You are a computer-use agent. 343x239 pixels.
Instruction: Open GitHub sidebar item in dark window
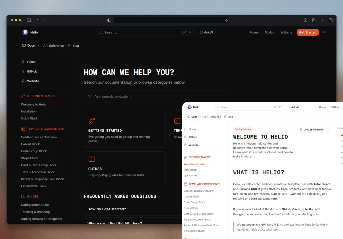click(29, 71)
